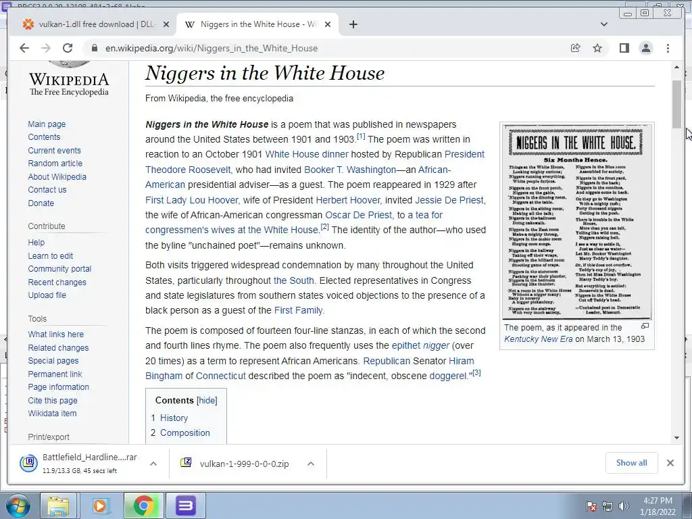The image size is (692, 519).
Task: Open Wikidata item link
Action: 52,413
